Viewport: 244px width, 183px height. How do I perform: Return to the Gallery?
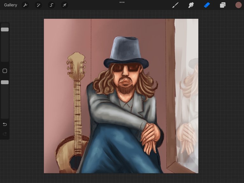(x=10, y=5)
